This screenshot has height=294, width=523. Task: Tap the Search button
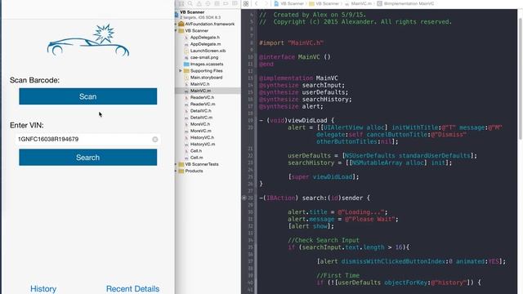coord(88,158)
